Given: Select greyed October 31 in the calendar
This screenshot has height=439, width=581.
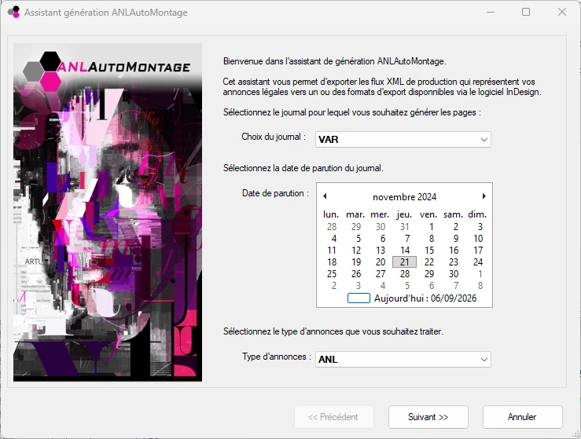Looking at the screenshot, I should (405, 226).
